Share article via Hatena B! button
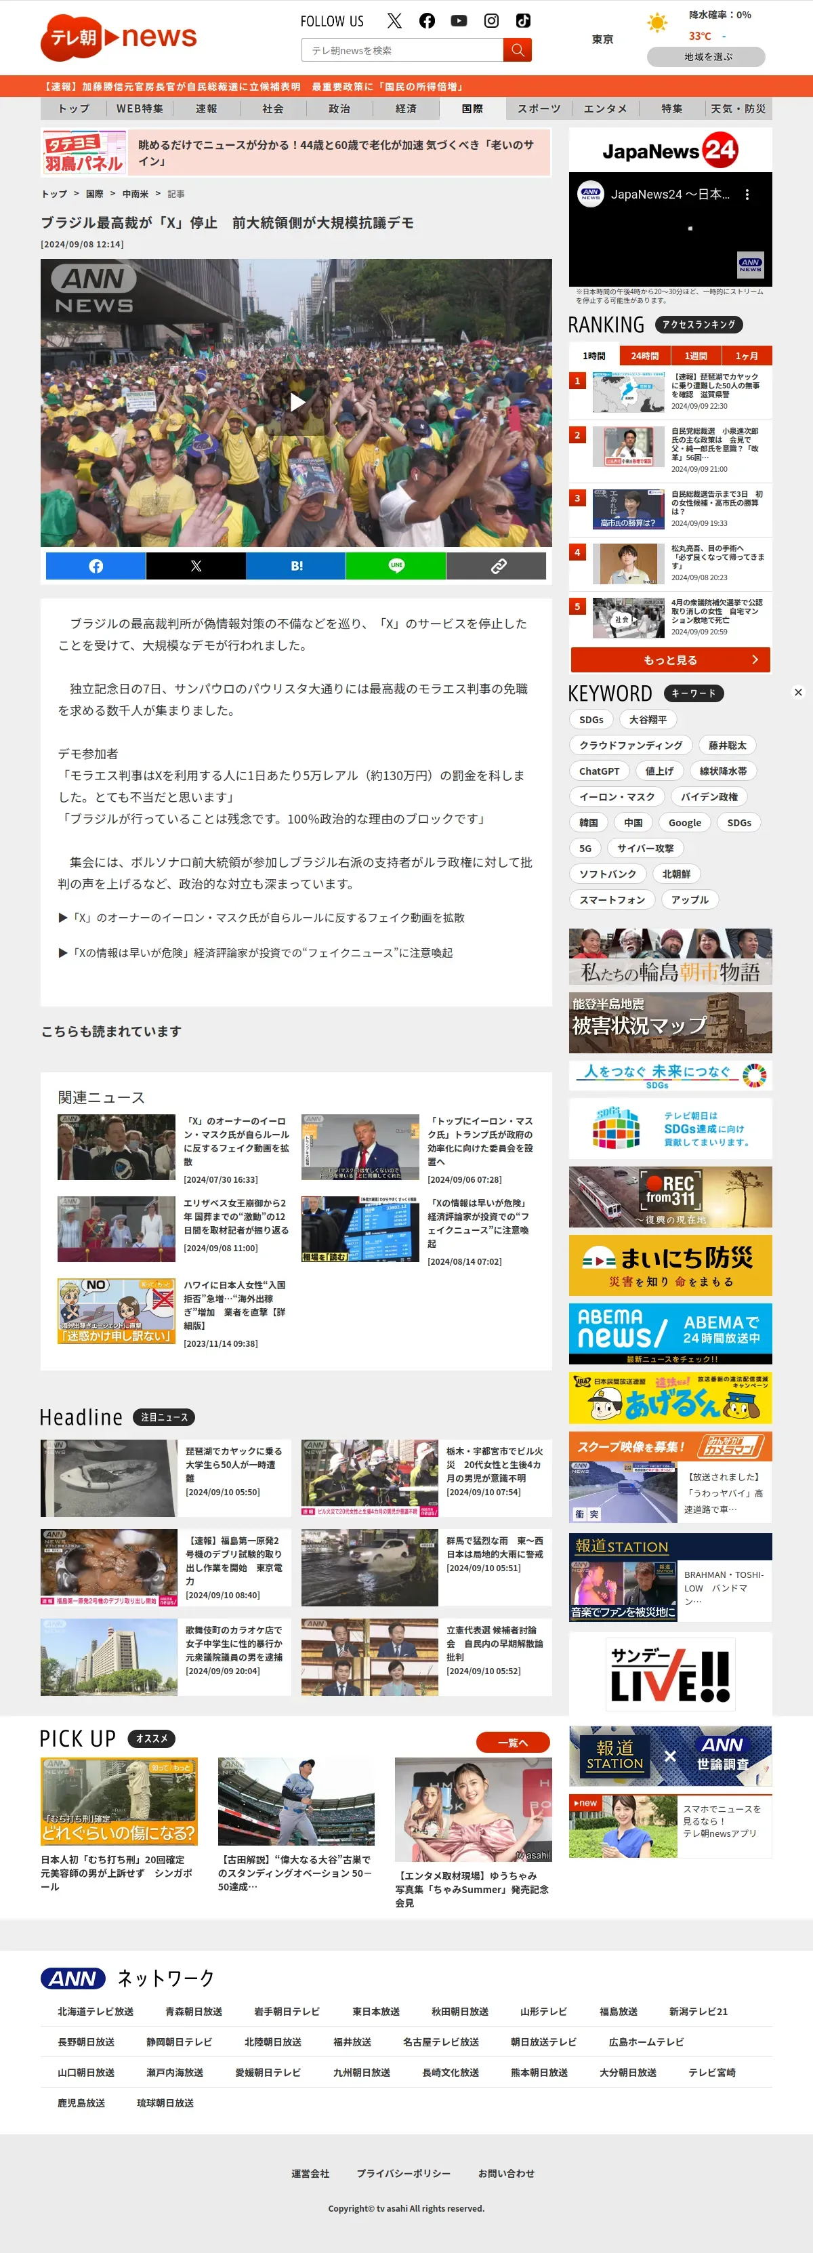 295,566
